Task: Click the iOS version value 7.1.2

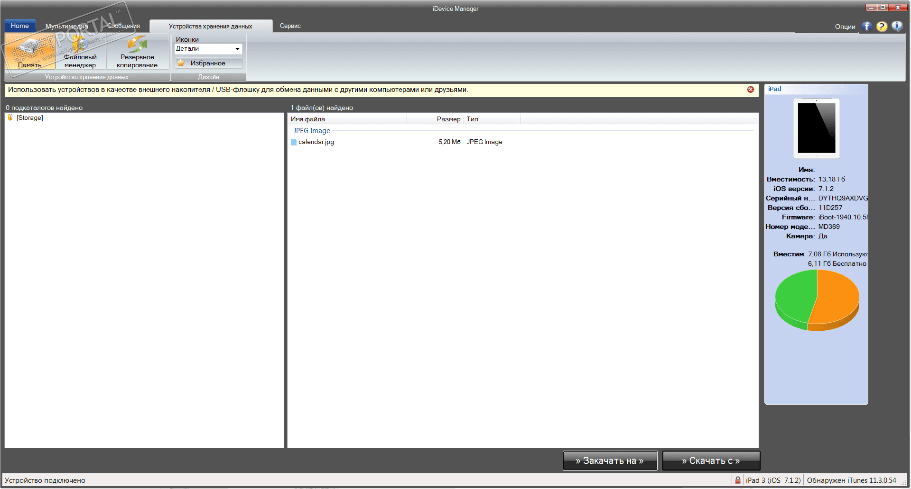Action: tap(826, 189)
